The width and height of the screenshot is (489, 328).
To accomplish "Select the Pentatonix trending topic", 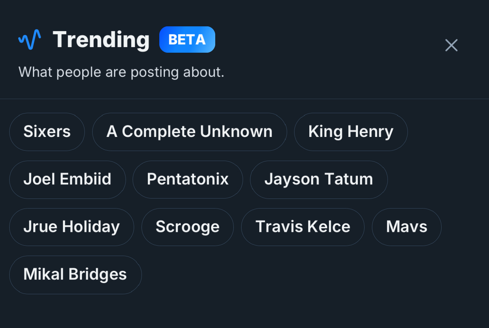I will pos(188,179).
